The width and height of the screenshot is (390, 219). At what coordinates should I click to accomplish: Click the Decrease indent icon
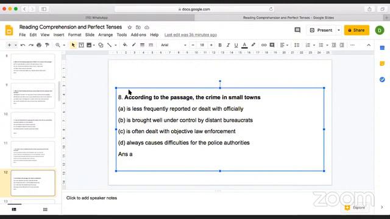coord(334,45)
